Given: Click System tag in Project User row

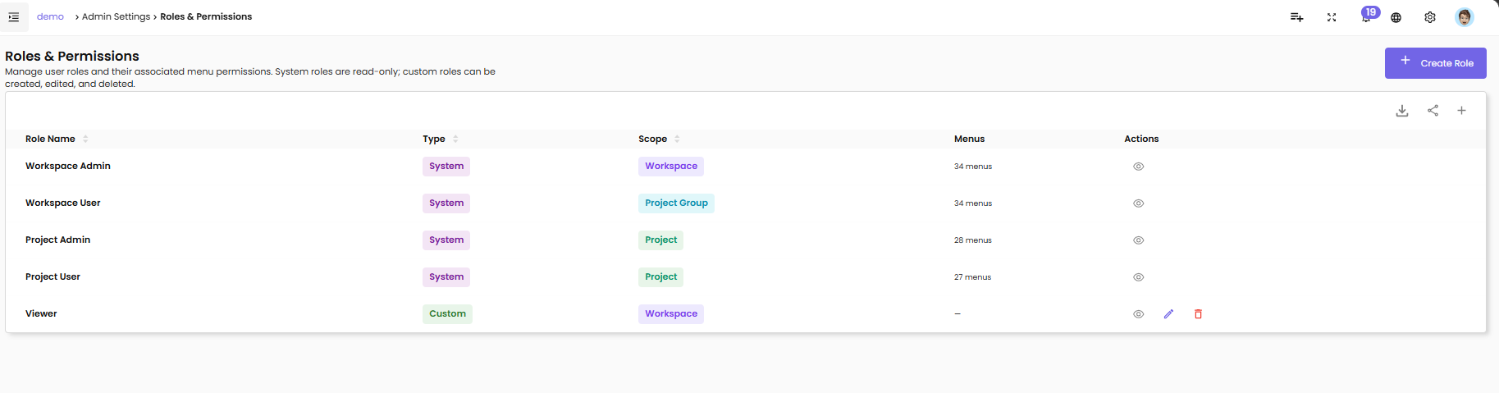Looking at the screenshot, I should pyautogui.click(x=446, y=277).
